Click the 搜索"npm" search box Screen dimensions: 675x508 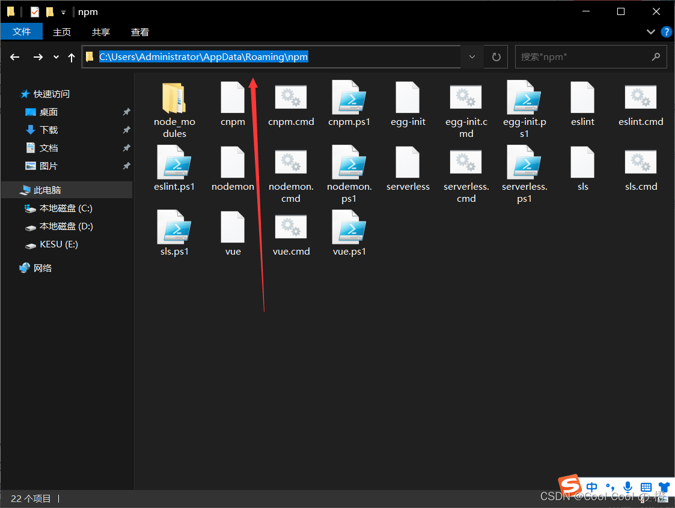pyautogui.click(x=591, y=57)
